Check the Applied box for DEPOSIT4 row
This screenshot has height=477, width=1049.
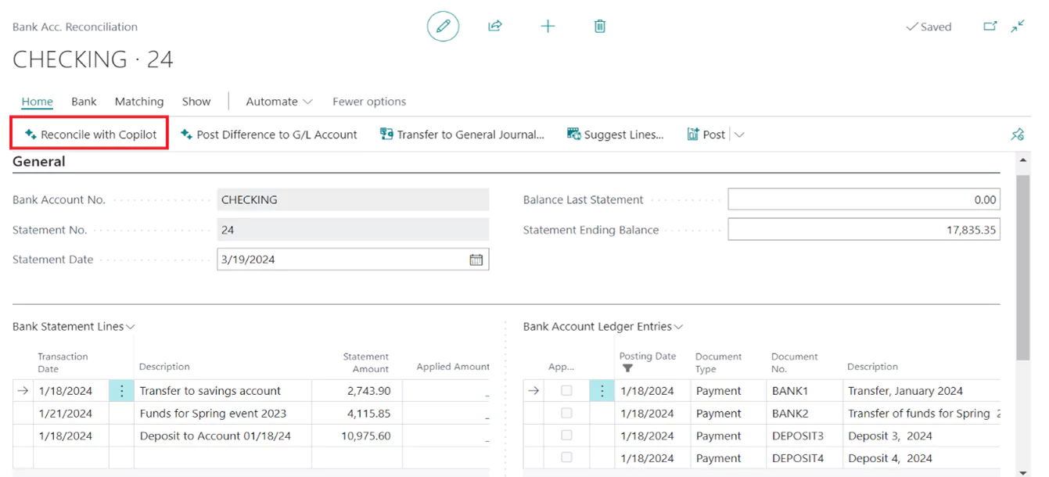point(566,457)
